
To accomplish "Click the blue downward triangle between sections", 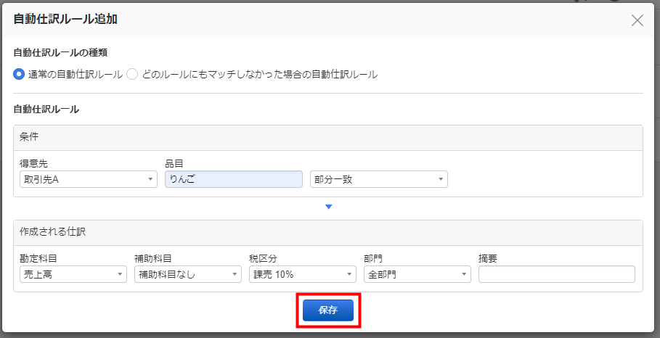I will click(x=329, y=207).
